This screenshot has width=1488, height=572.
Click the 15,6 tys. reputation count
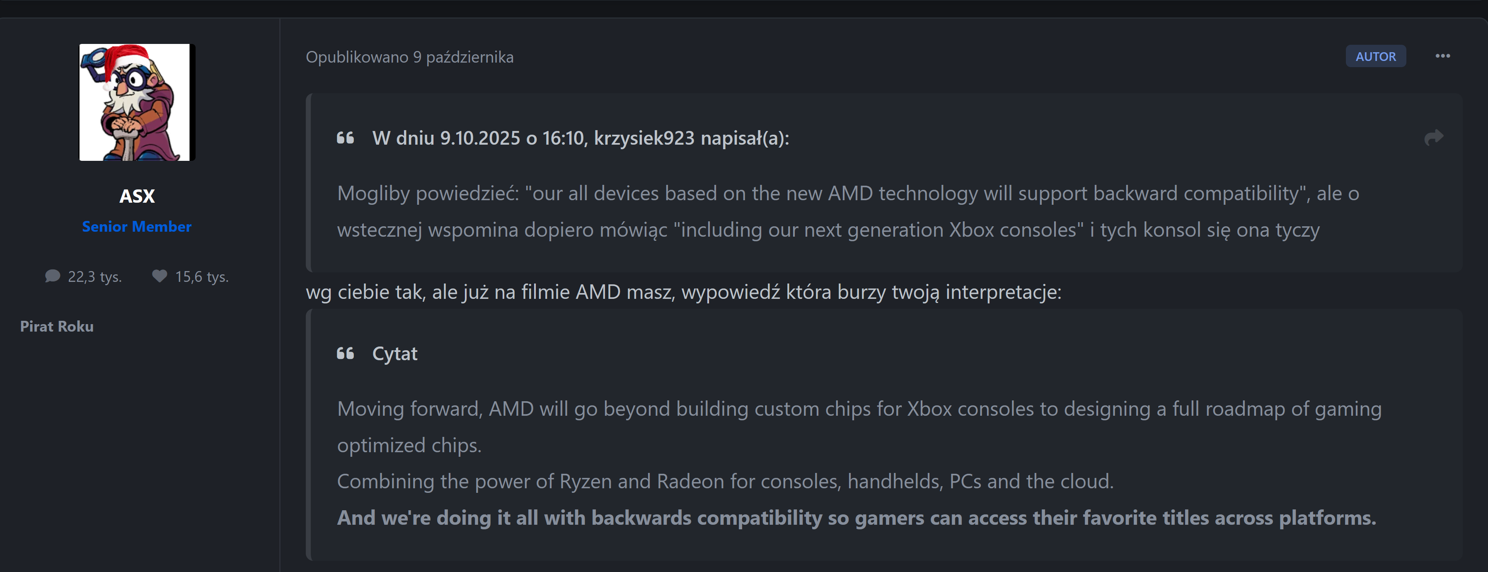pyautogui.click(x=202, y=277)
